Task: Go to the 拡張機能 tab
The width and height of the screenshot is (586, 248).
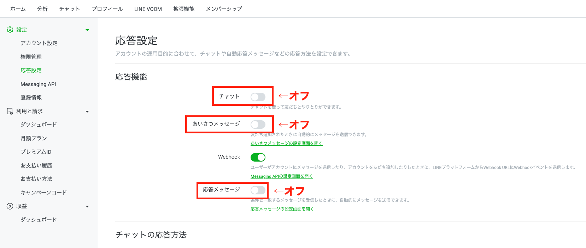Action: click(184, 9)
